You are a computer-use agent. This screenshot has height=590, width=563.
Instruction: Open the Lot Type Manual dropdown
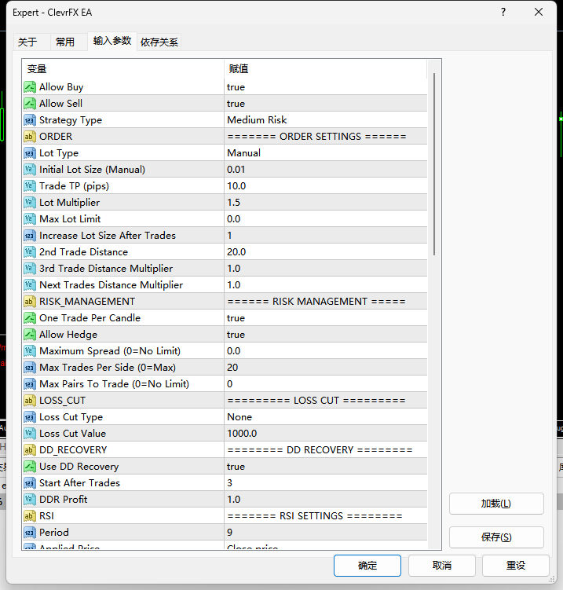[326, 153]
